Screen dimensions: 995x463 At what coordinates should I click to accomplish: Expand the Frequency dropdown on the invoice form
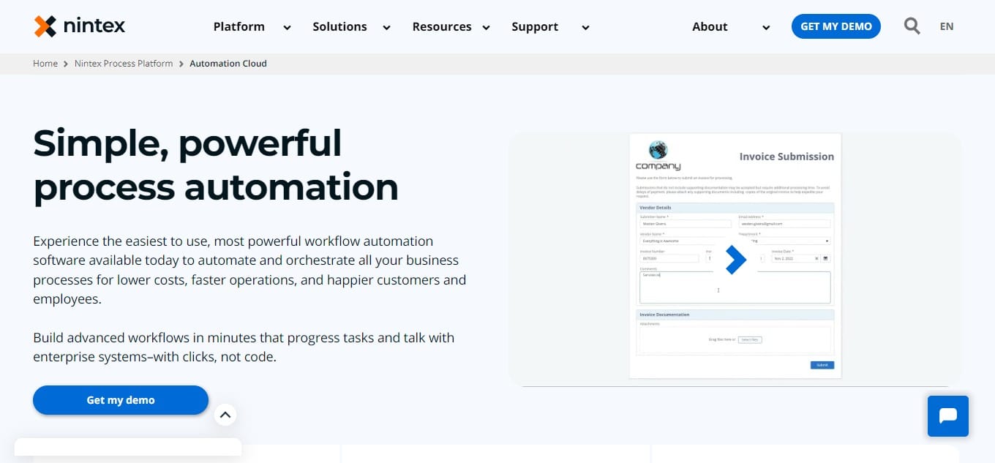tap(827, 241)
